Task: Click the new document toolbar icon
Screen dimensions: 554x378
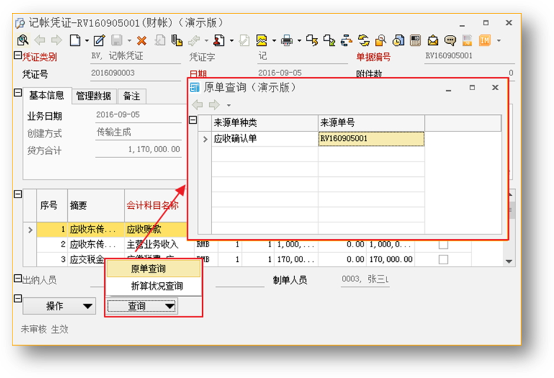Action: (x=75, y=41)
